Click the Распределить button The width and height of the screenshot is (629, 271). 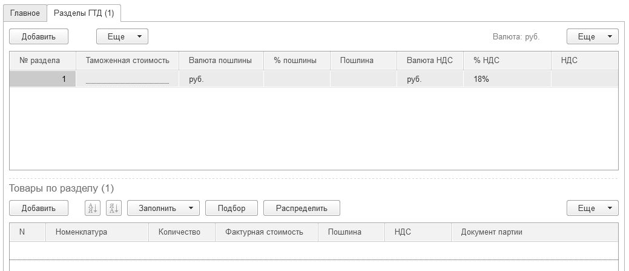pyautogui.click(x=301, y=208)
